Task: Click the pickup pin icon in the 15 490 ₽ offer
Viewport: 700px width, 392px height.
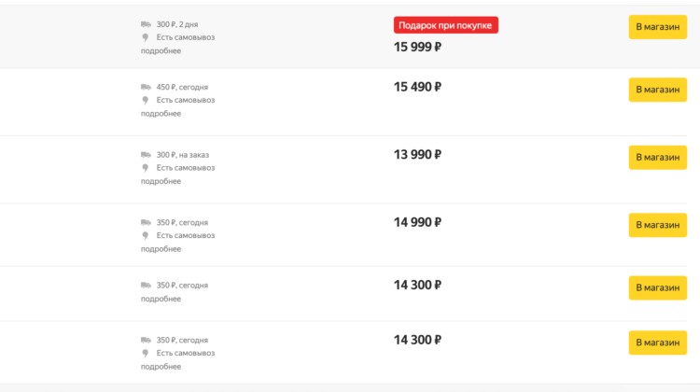Action: tap(145, 100)
